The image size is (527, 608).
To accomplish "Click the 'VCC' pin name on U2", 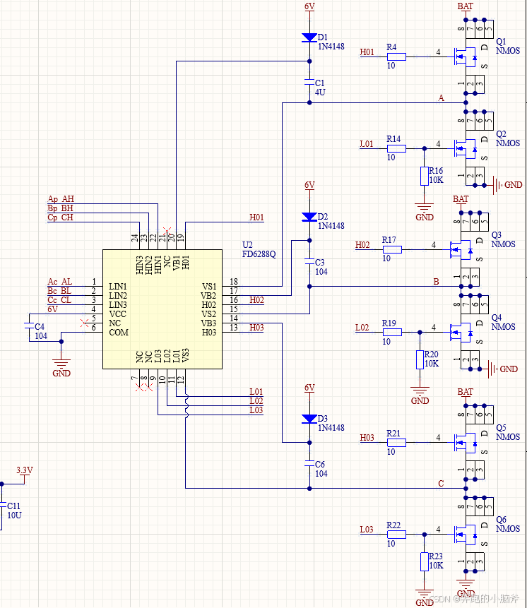I will (117, 314).
